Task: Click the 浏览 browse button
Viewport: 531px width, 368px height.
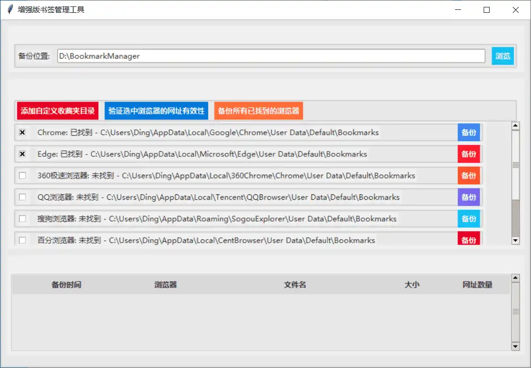Action: pyautogui.click(x=502, y=56)
